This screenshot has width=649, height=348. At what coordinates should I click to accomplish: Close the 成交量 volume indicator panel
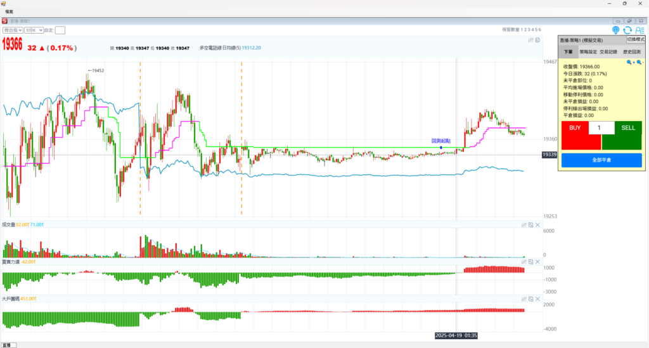(x=538, y=225)
